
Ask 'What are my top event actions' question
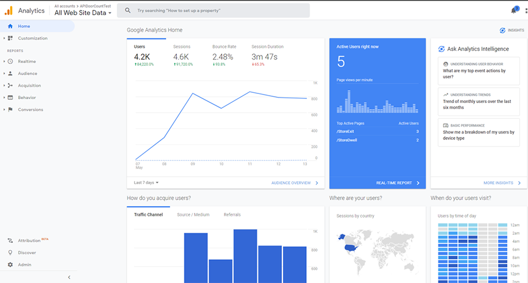pos(479,71)
